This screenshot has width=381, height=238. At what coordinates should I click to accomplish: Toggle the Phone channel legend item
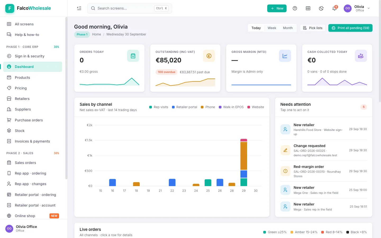(x=208, y=107)
